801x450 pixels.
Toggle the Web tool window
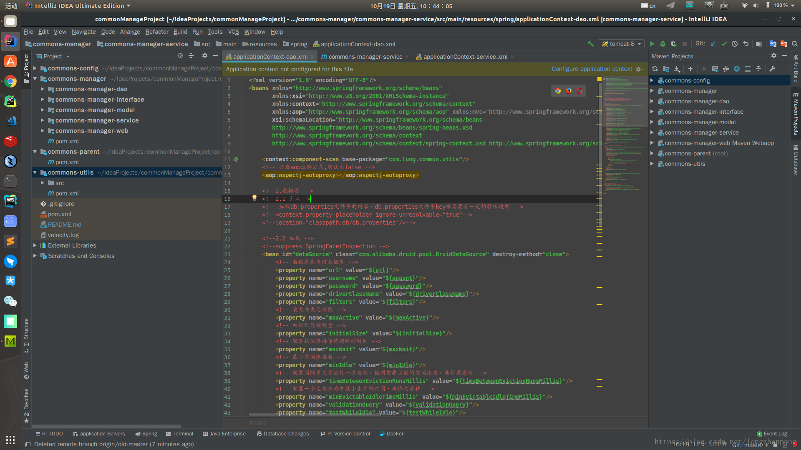click(x=26, y=370)
